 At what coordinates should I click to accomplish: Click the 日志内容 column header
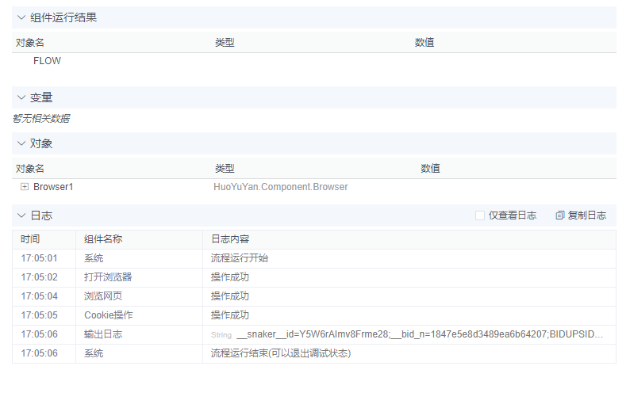(229, 239)
